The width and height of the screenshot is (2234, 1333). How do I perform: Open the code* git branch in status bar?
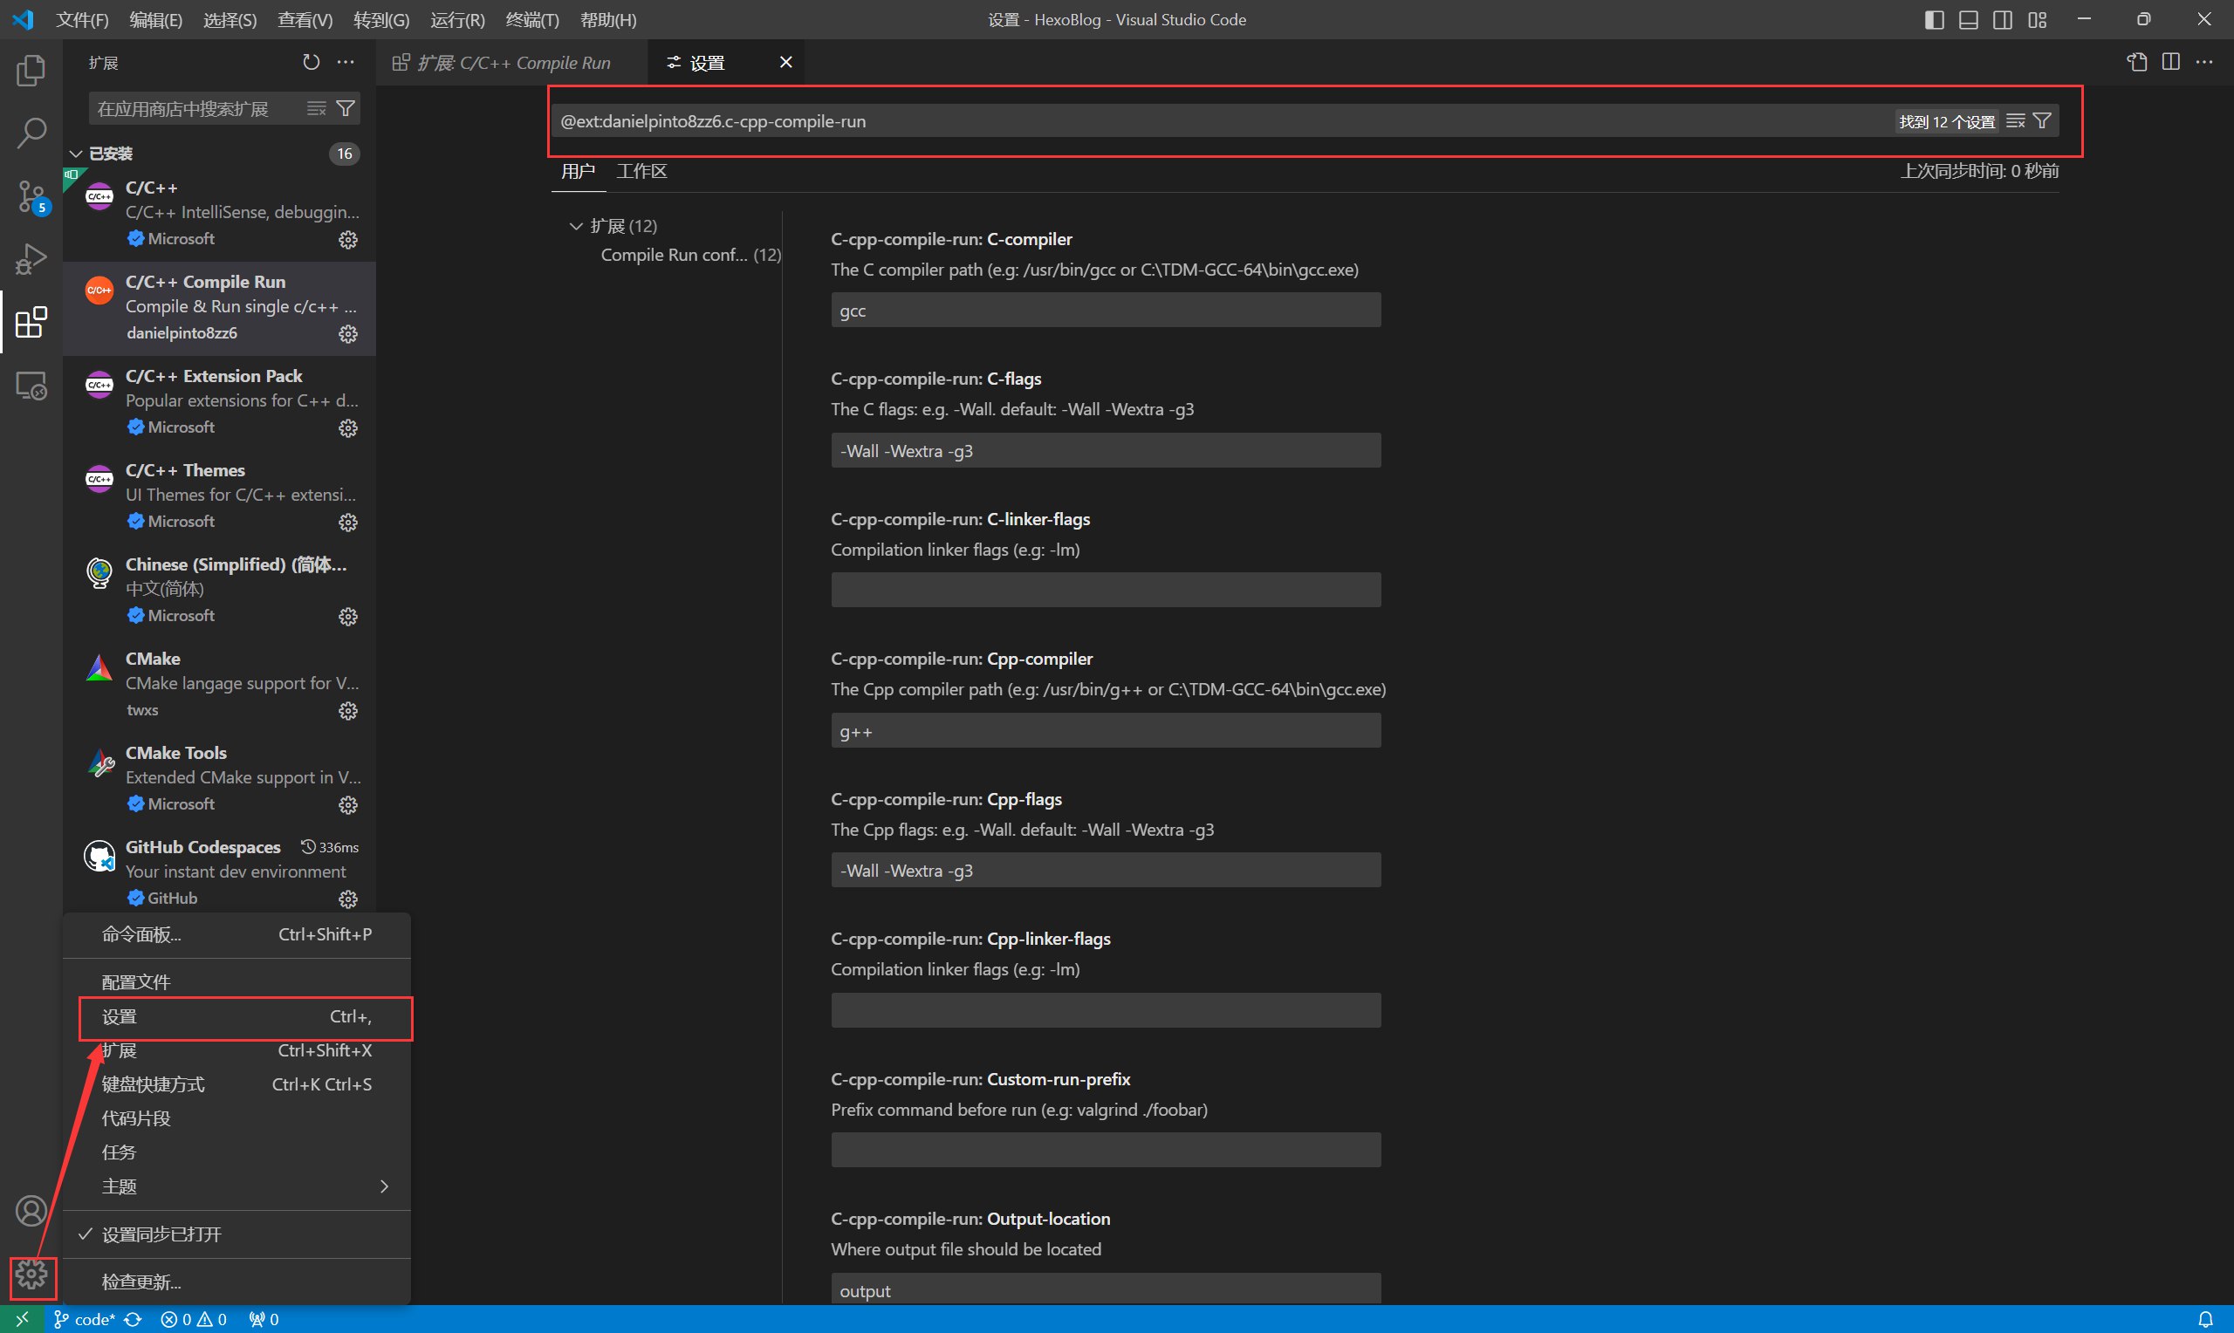[85, 1320]
